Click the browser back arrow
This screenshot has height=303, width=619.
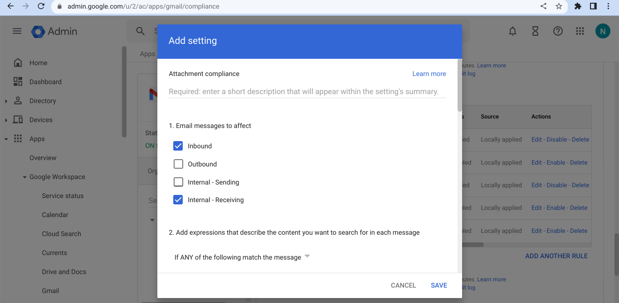click(x=11, y=6)
